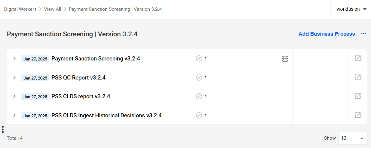Expand the PSS CLDS report v3.2.4 row
This screenshot has width=371, height=148.
pos(14,96)
